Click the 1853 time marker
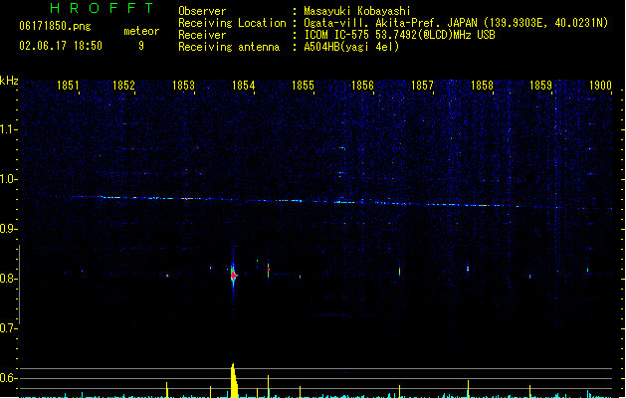 [x=184, y=86]
